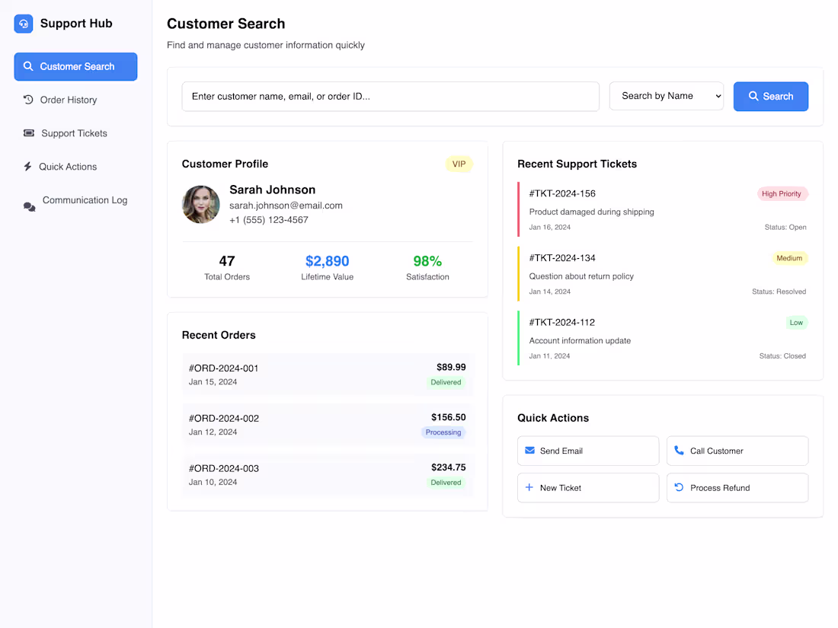
Task: Select the lightning bolt icon for Quick Actions
Action: click(28, 167)
